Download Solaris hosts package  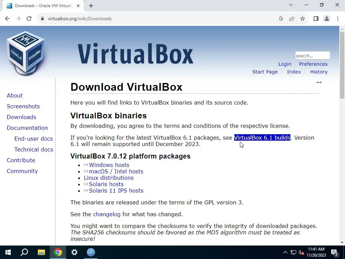[106, 184]
